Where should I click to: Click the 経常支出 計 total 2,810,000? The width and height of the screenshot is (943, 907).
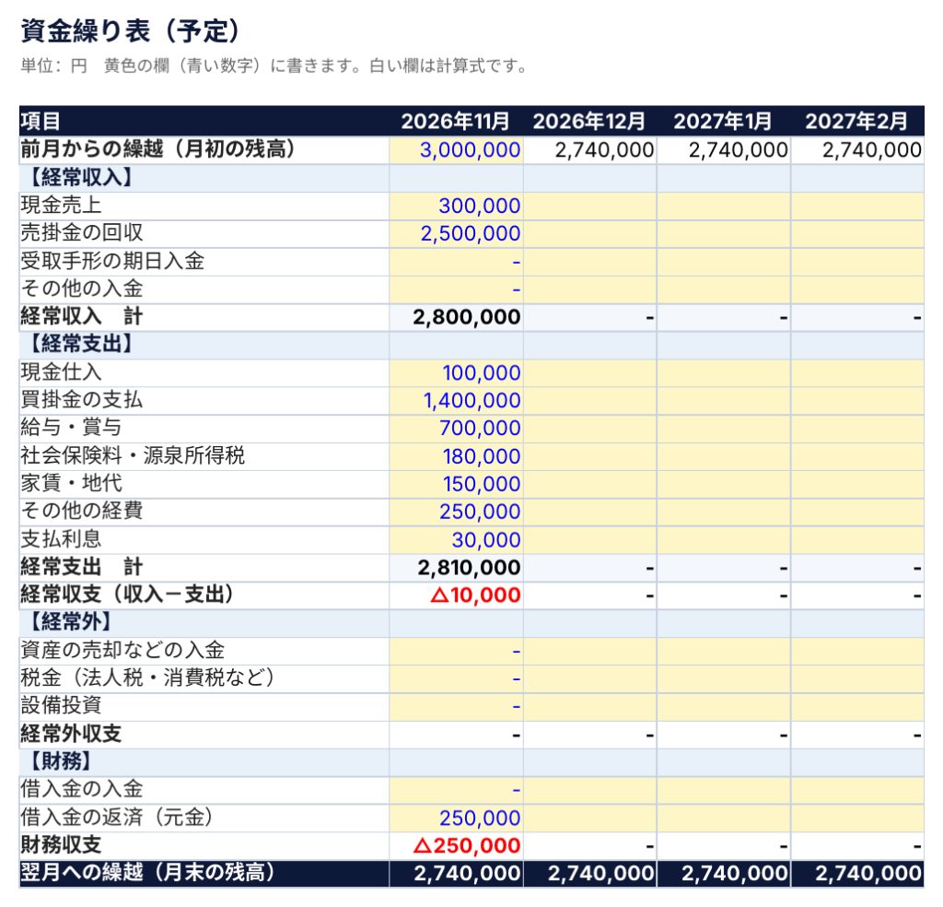pos(456,568)
